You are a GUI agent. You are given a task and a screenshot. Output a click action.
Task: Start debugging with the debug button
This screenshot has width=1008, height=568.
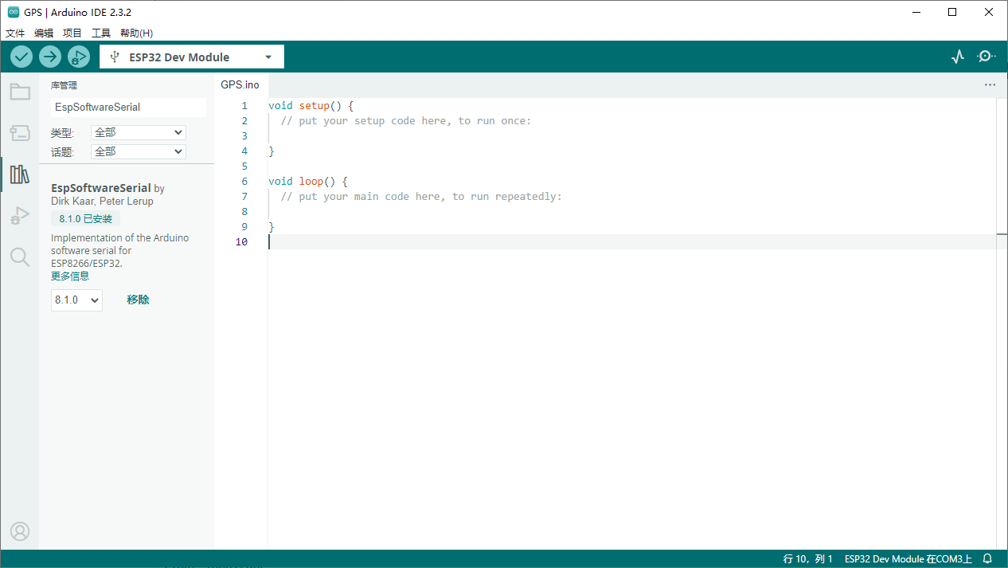coord(78,57)
